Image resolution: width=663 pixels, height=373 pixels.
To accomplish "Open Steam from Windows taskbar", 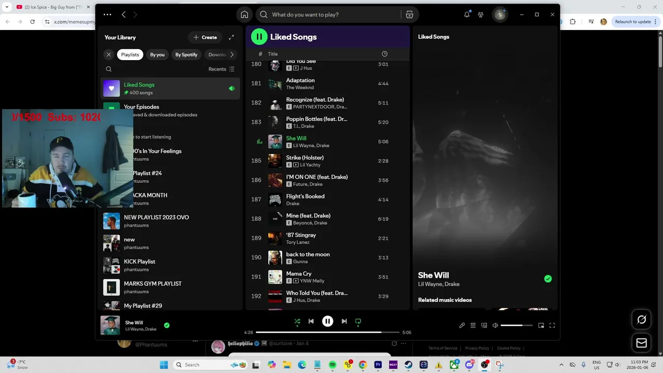I will click(x=408, y=365).
